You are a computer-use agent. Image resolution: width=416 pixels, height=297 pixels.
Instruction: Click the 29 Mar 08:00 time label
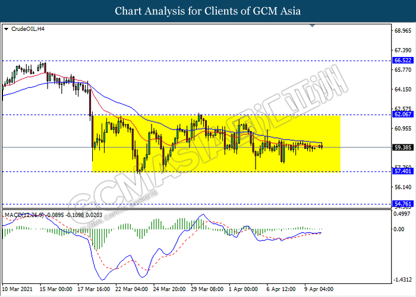coord(207,289)
